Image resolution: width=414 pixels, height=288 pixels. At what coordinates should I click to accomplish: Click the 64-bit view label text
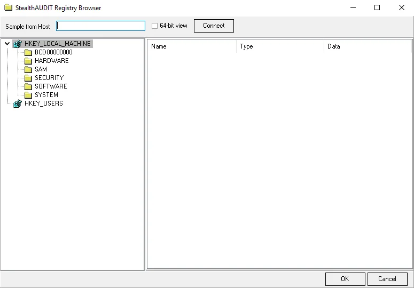click(174, 26)
